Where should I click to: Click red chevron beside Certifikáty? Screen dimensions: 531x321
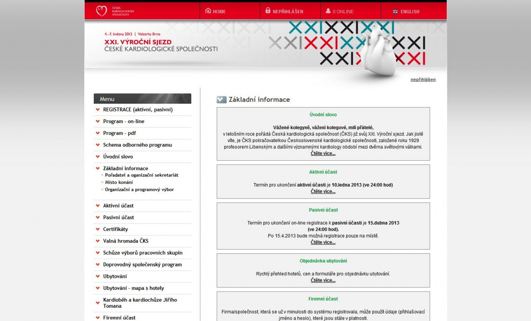click(98, 229)
